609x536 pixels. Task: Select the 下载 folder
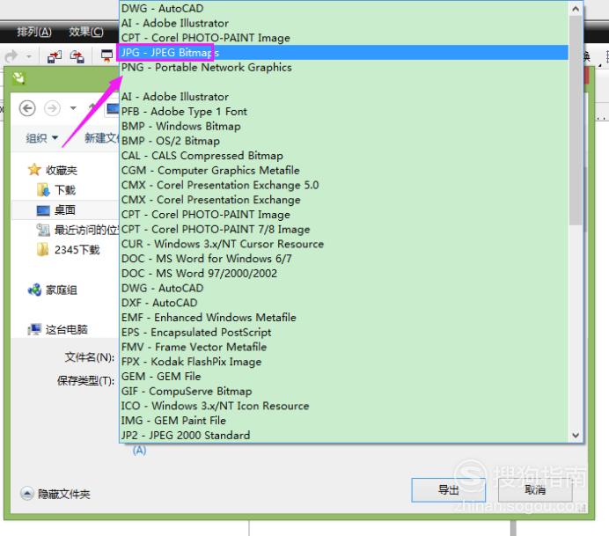point(56,190)
